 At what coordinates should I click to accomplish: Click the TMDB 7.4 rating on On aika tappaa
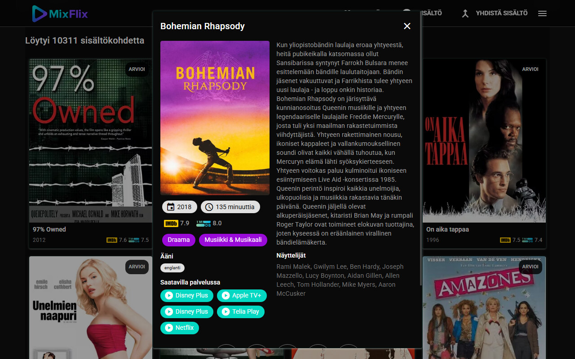532,240
